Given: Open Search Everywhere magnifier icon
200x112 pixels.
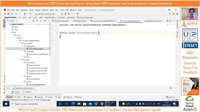Looking at the screenshot, I should [170, 14].
